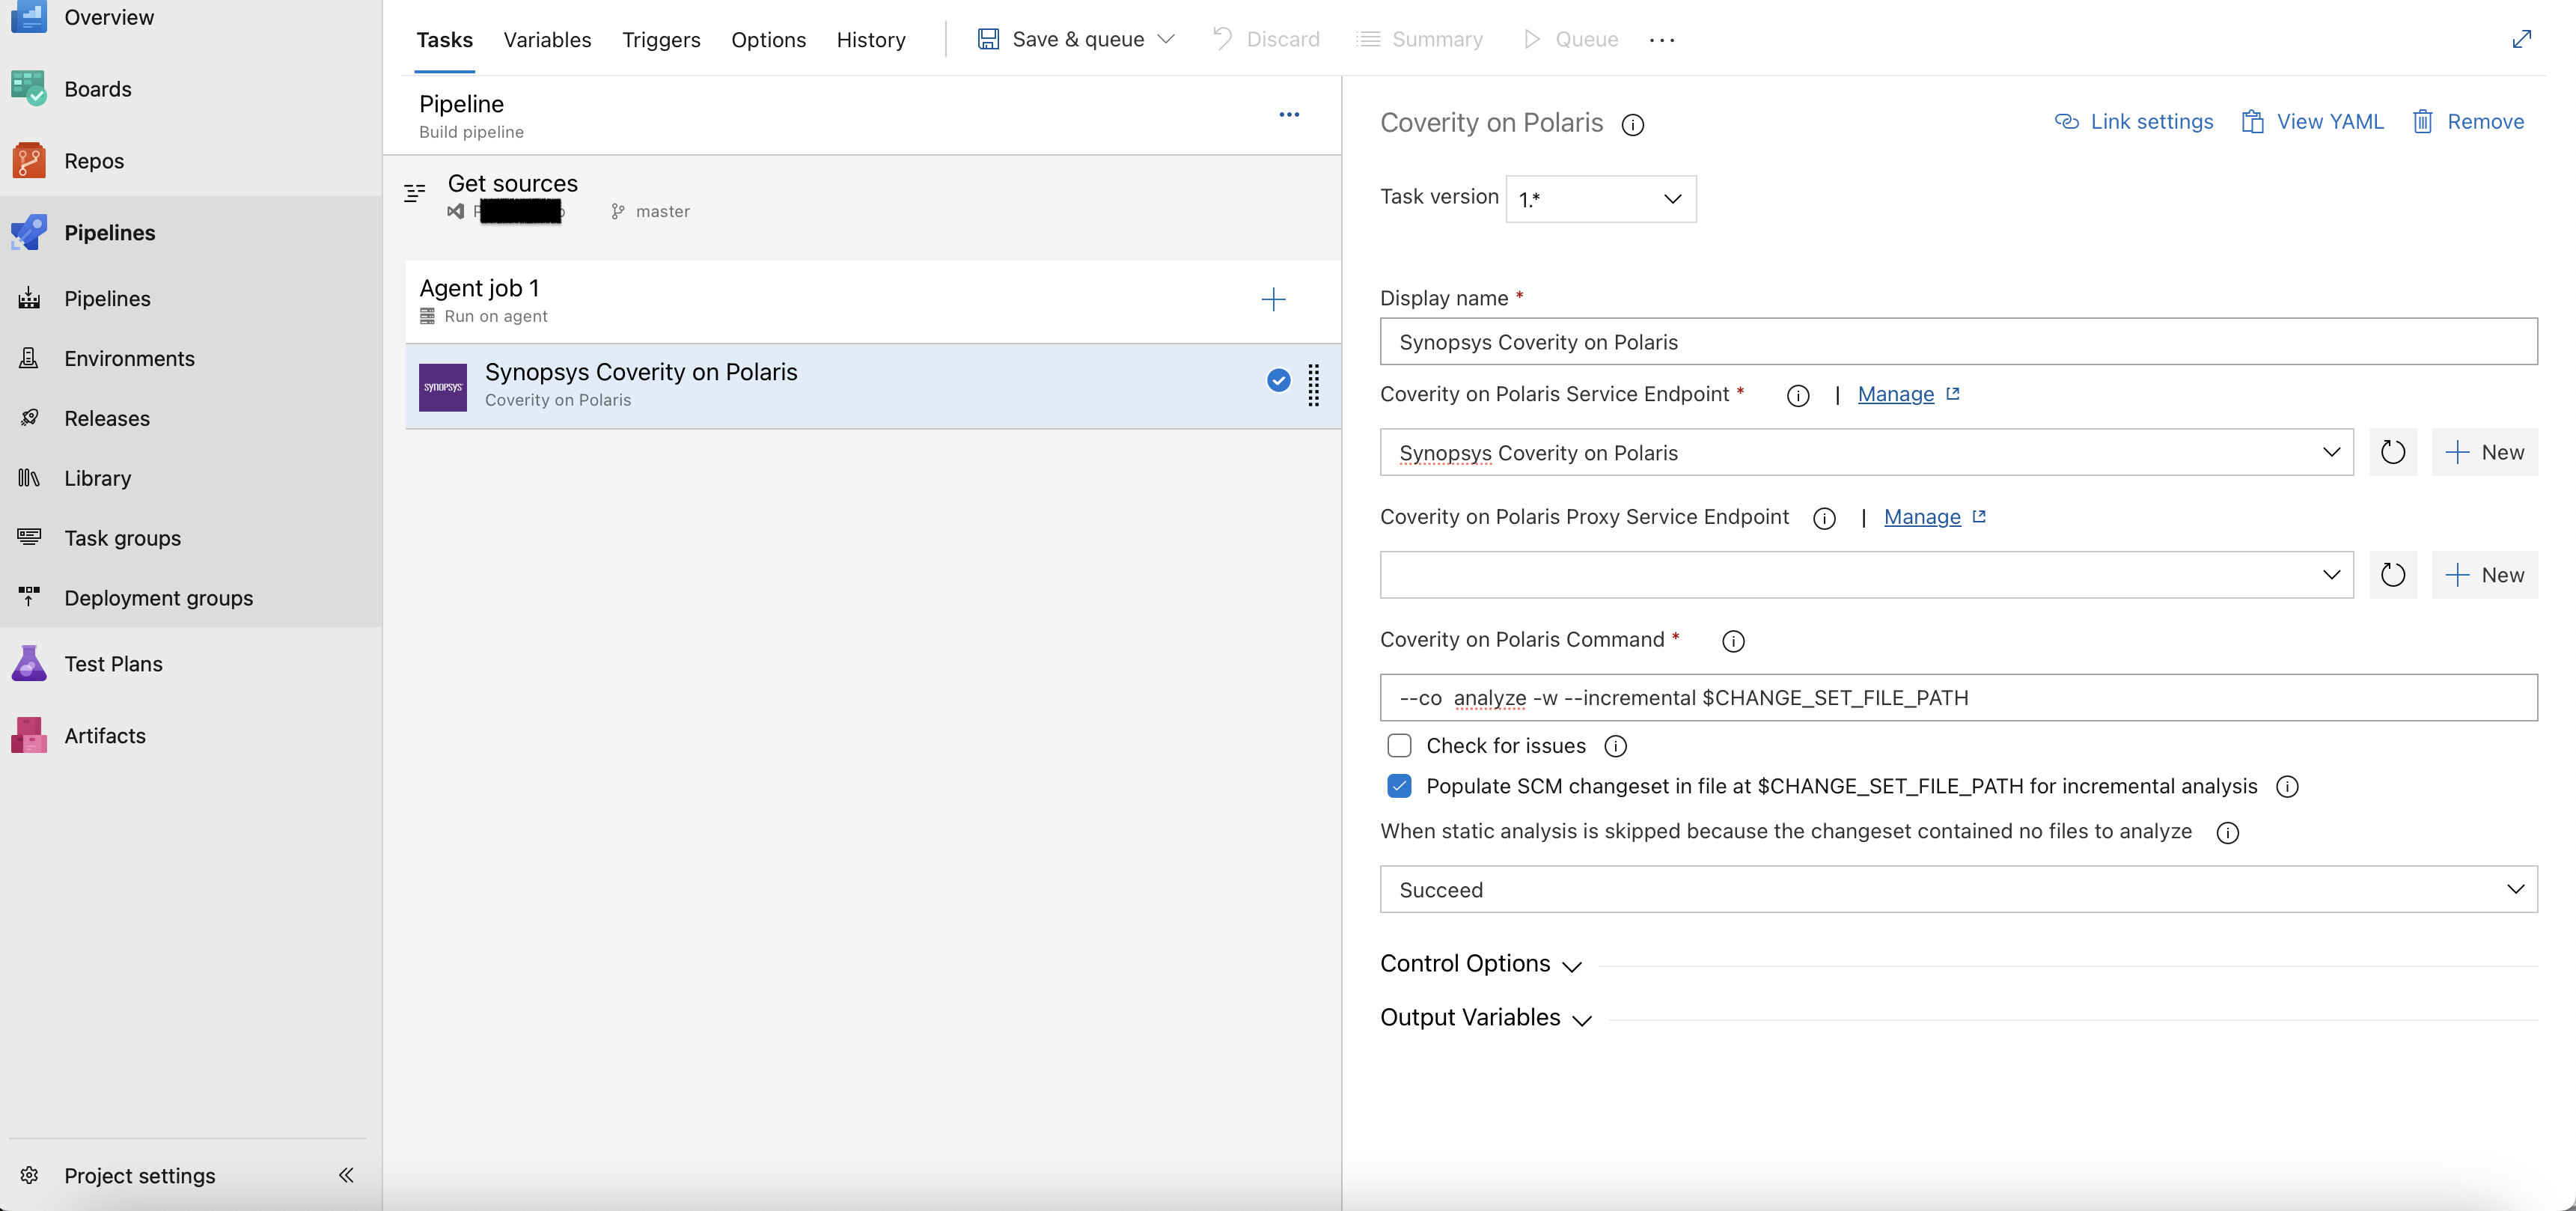Click the Coverity on Polaris Command input field

(1959, 697)
